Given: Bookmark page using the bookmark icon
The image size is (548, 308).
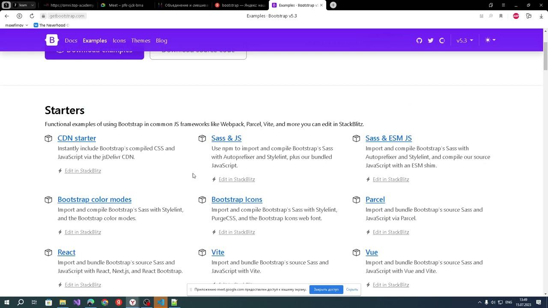Looking at the screenshot, I should tap(500, 16).
